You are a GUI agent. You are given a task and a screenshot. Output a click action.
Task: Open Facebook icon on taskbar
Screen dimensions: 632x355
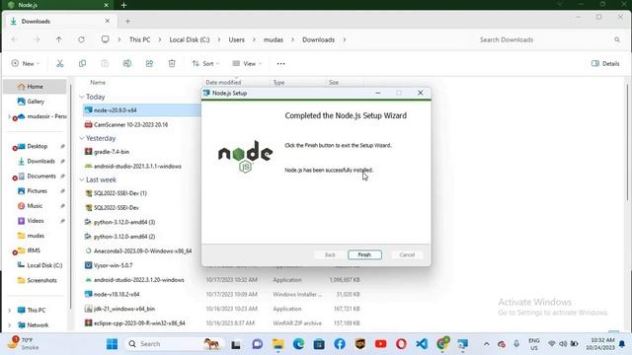click(x=340, y=344)
